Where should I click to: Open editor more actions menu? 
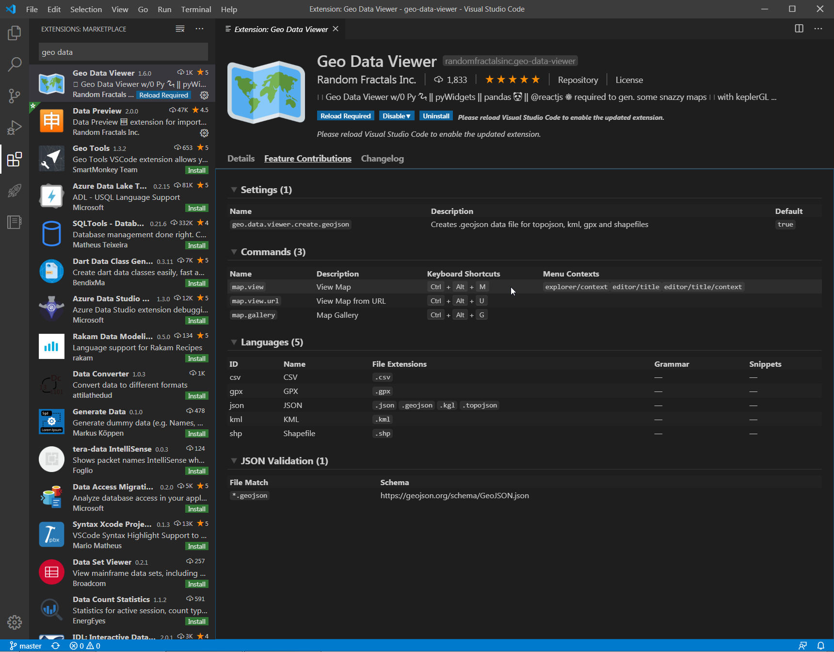coord(818,29)
